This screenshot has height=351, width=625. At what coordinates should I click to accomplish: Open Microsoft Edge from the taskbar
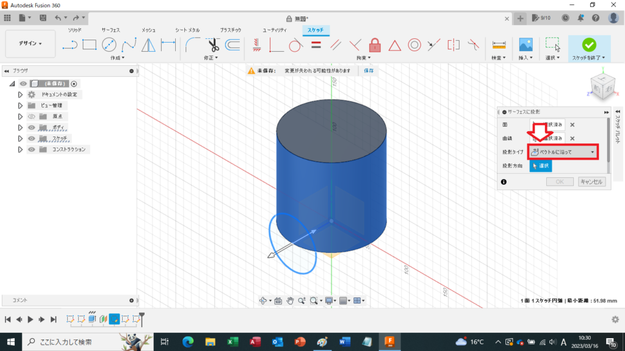point(188,342)
